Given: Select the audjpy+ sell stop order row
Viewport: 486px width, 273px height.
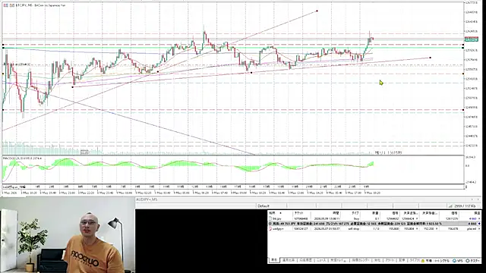Looking at the screenshot, I should click(374, 228).
